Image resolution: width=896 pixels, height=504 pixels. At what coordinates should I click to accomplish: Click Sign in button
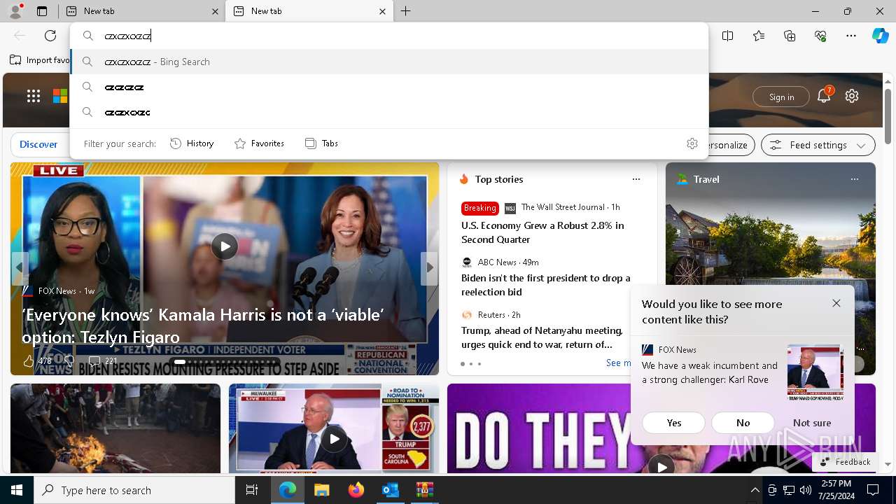pos(781,97)
